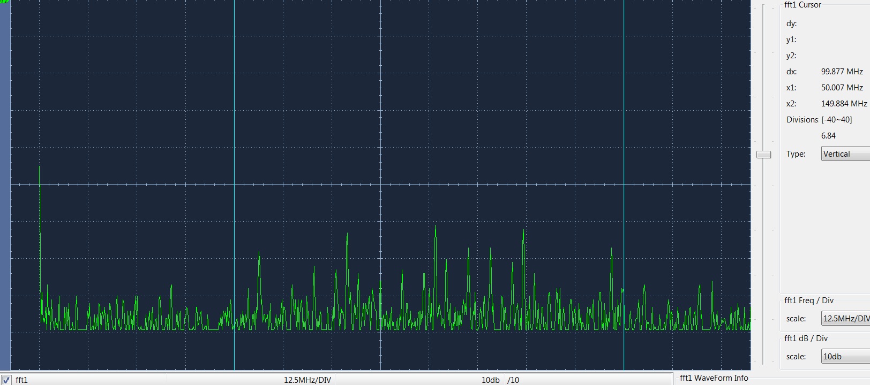This screenshot has height=385, width=870.
Task: Click the fft1 label next to the checkbox
Action: pos(22,380)
